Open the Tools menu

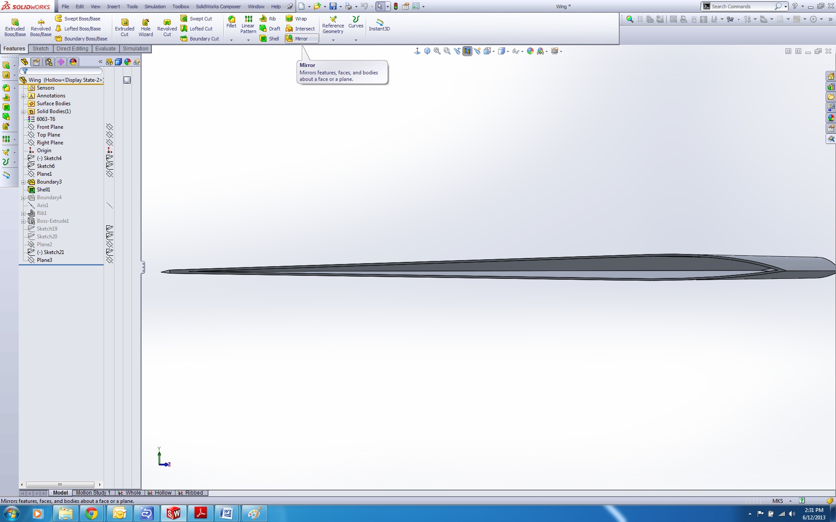pyautogui.click(x=132, y=7)
